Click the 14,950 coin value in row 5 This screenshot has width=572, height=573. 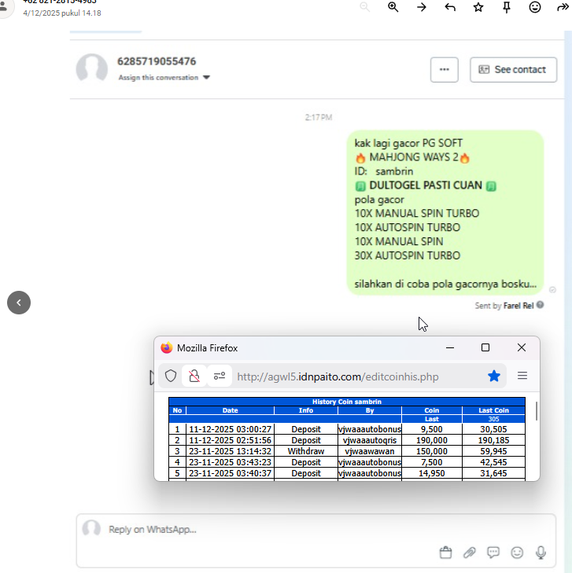432,473
